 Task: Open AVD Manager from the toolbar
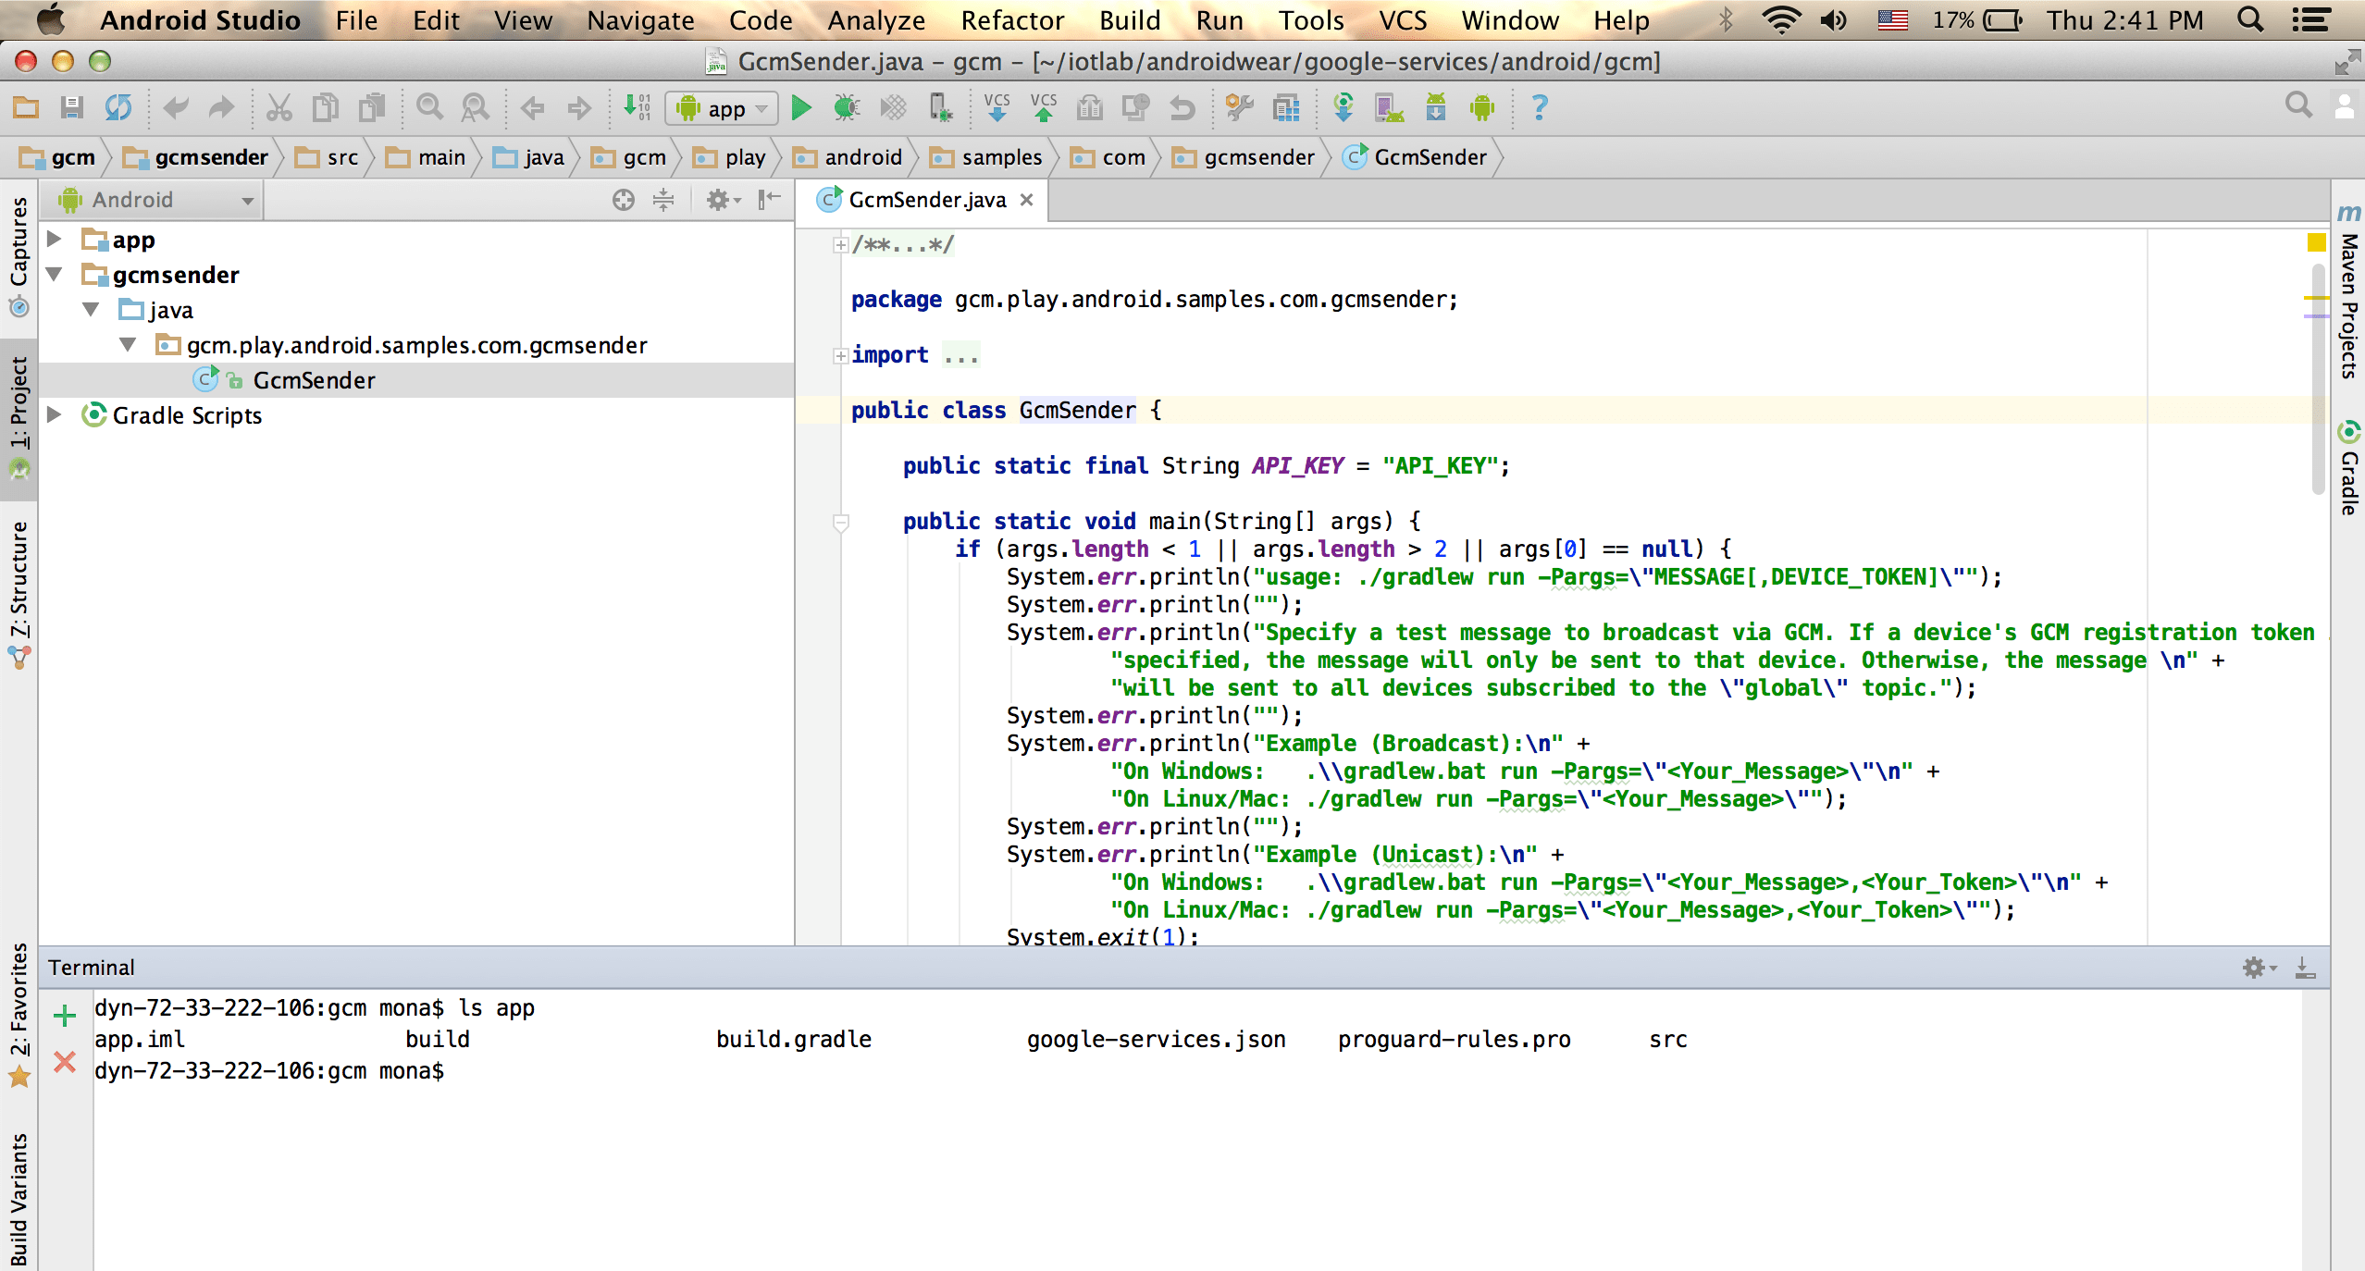(1389, 107)
